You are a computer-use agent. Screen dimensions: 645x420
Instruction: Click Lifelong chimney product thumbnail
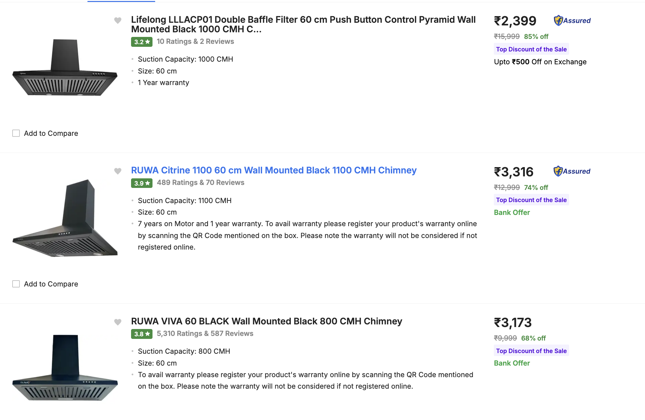point(65,68)
